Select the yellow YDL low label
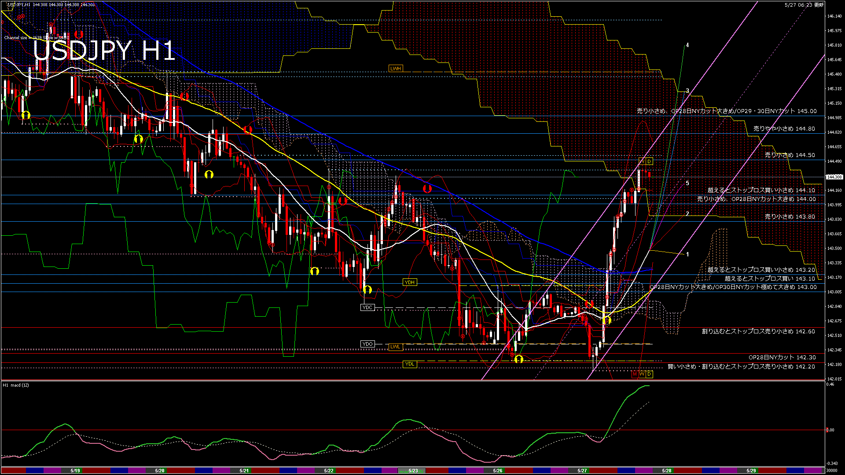 tap(409, 364)
